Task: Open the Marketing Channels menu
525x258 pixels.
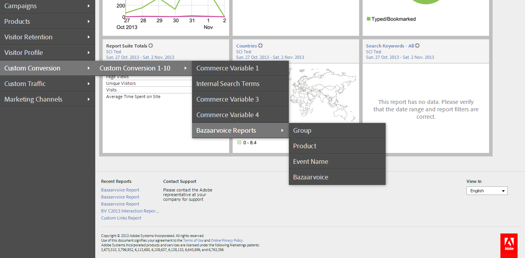Action: pyautogui.click(x=48, y=99)
